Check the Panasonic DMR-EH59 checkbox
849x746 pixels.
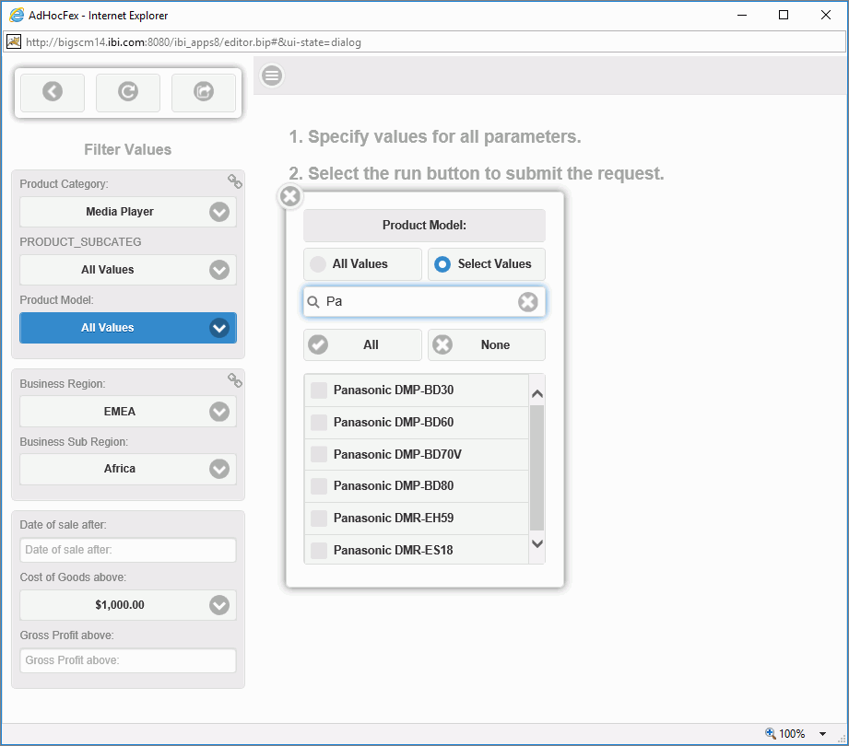(318, 518)
